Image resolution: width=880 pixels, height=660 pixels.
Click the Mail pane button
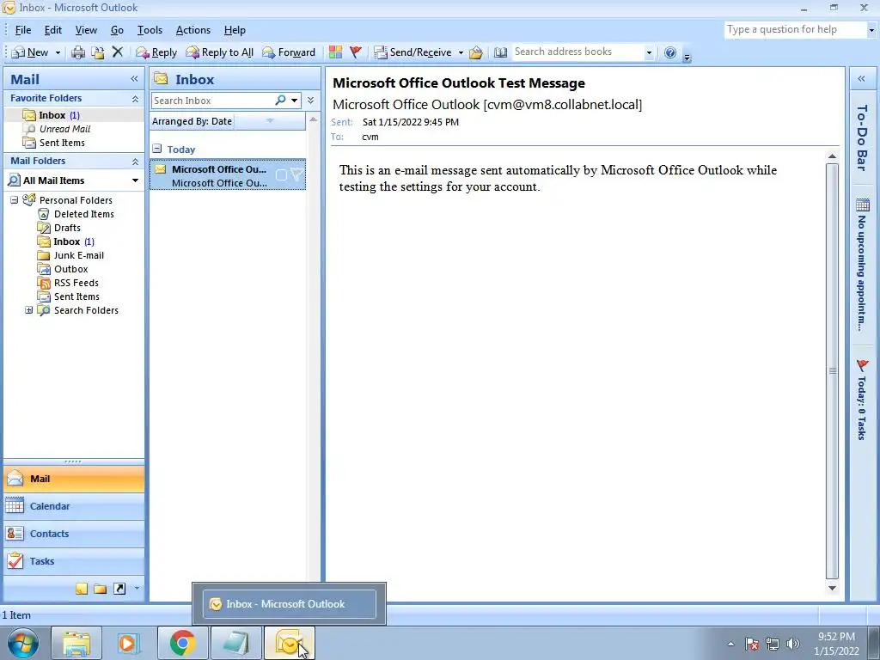74,479
